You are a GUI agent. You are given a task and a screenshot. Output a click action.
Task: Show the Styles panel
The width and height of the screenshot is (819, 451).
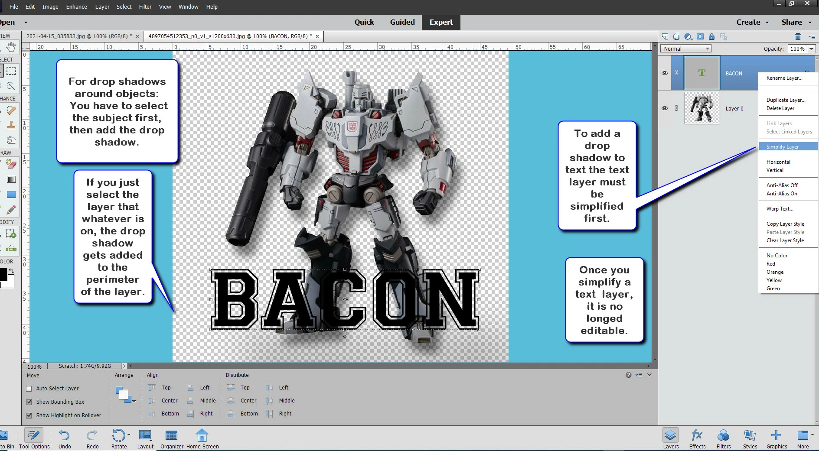coord(750,439)
